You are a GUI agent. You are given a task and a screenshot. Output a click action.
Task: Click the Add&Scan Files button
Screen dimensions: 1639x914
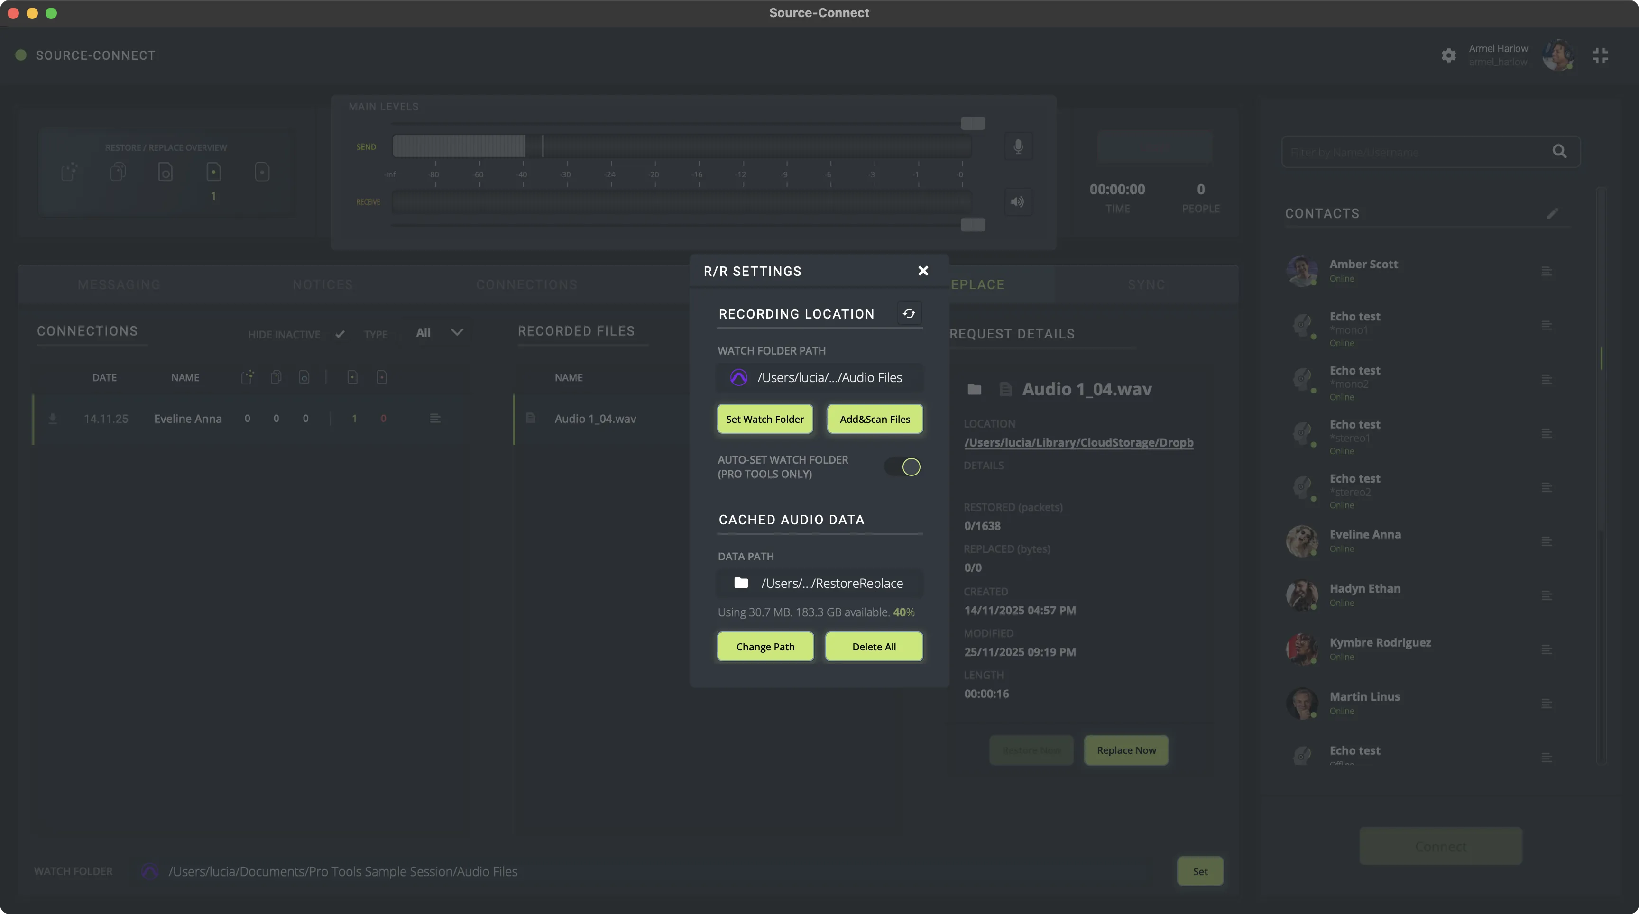[x=875, y=419]
